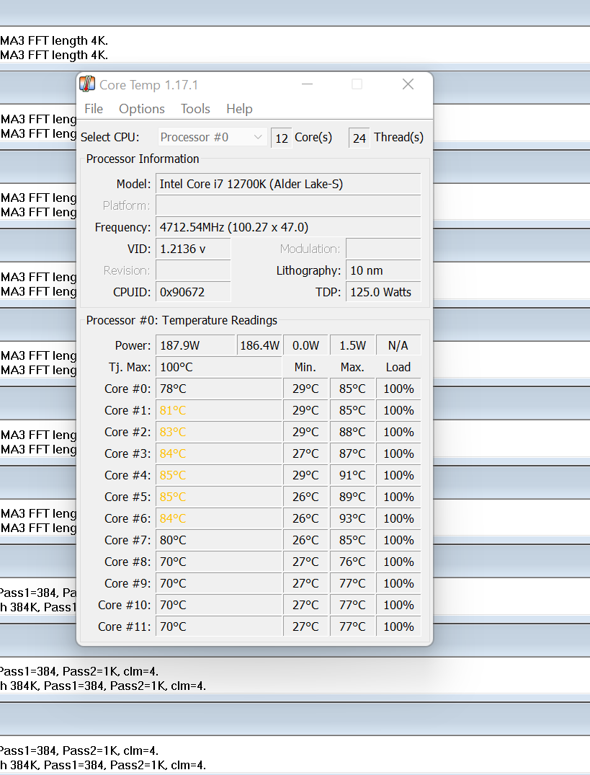Click the TDP value 125.0 Watts
The height and width of the screenshot is (775, 590).
click(x=383, y=292)
